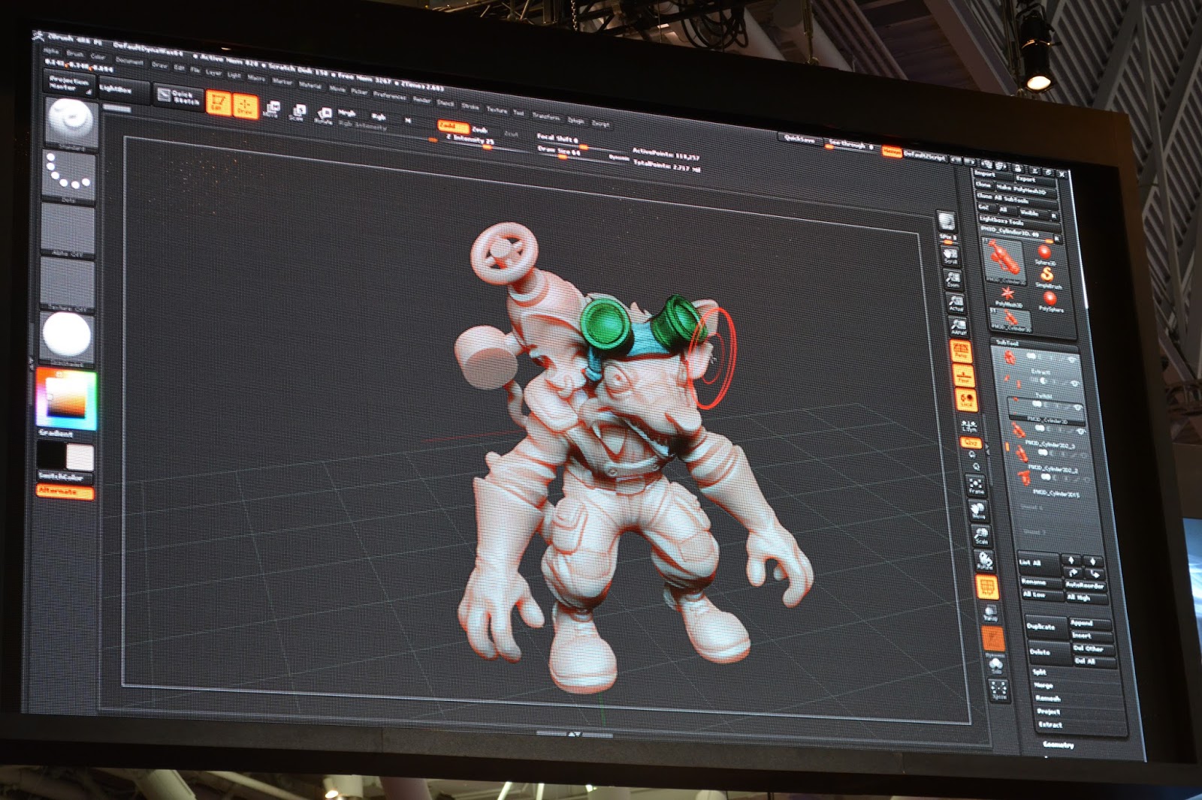Select the Sphere3D tool
This screenshot has width=1202, height=800.
click(1045, 254)
